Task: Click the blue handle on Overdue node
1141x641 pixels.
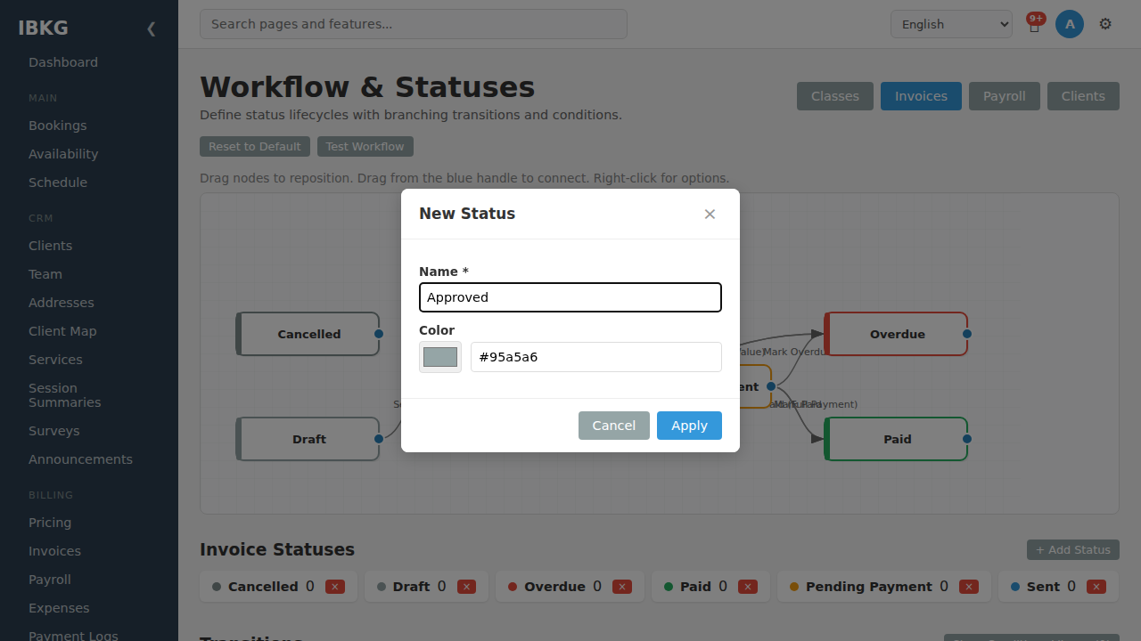Action: coord(967,334)
